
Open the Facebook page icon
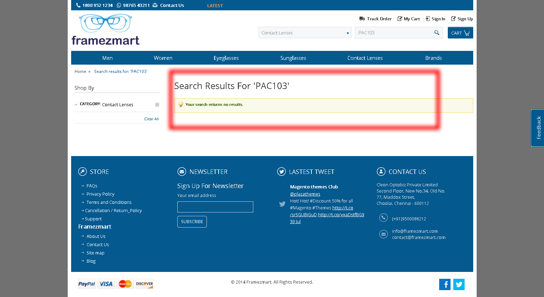click(x=445, y=284)
